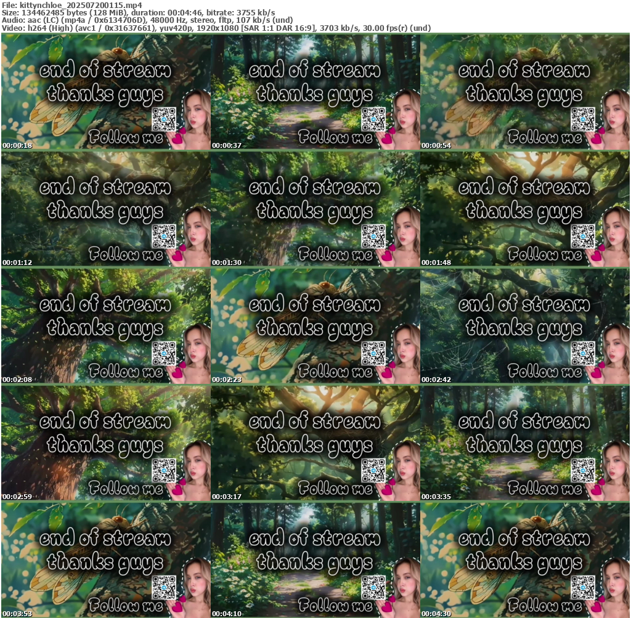Screen dimensions: 631x618
Task: Click the 'Video: h264 (High)' header line
Action: click(216, 28)
